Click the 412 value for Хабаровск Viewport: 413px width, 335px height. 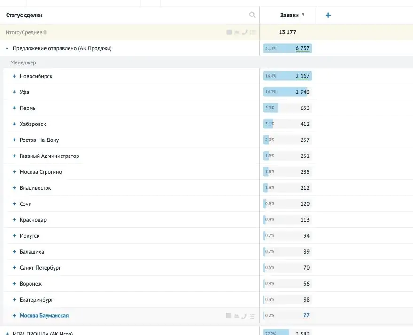pos(305,124)
